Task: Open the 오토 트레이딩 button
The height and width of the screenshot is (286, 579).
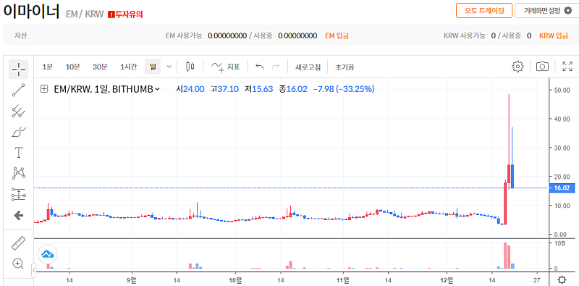Action: [x=483, y=10]
